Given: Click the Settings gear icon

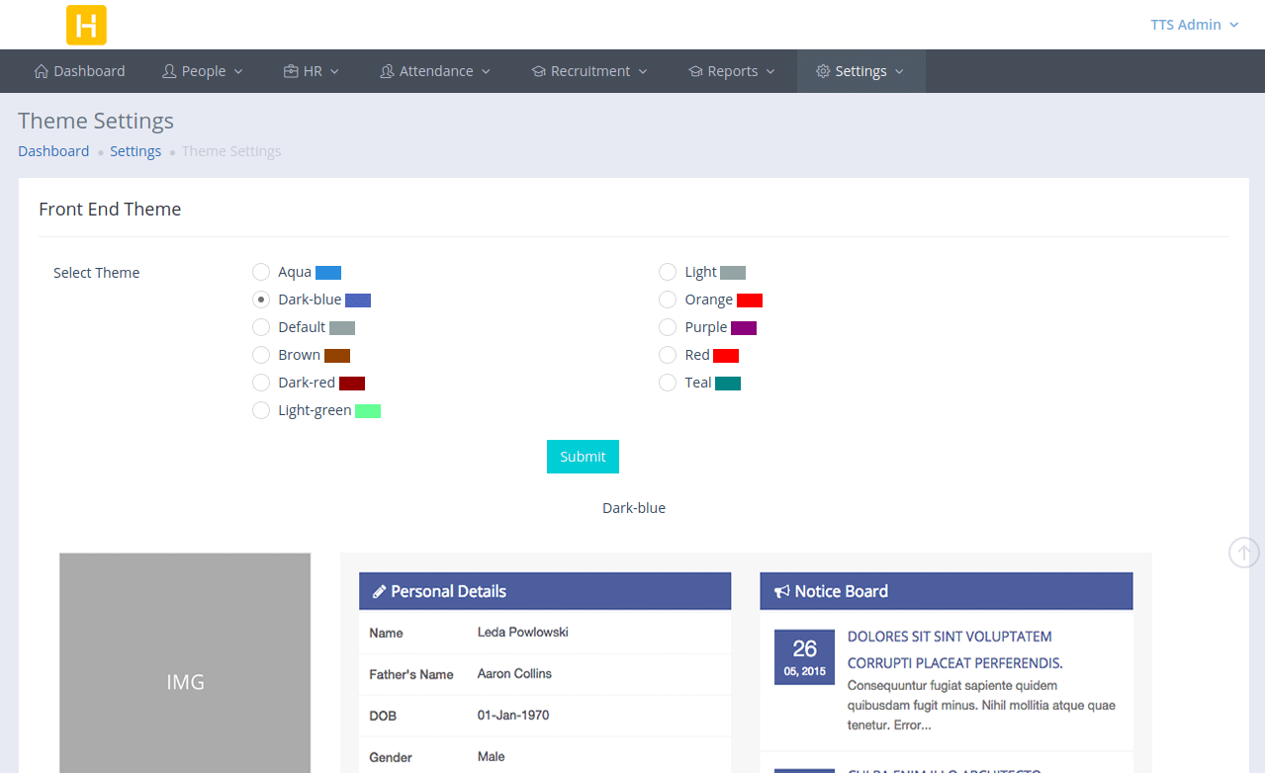Looking at the screenshot, I should 823,71.
